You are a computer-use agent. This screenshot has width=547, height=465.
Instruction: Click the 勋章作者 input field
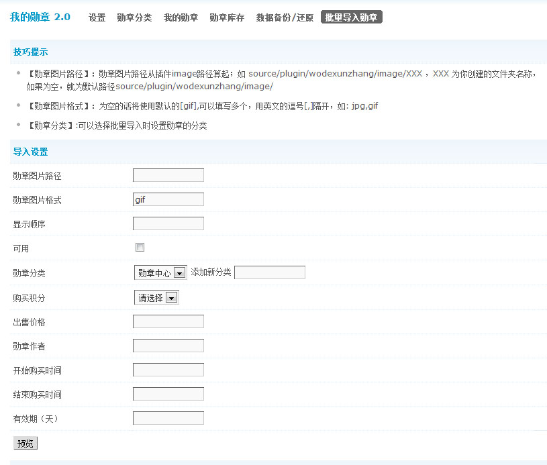[168, 346]
